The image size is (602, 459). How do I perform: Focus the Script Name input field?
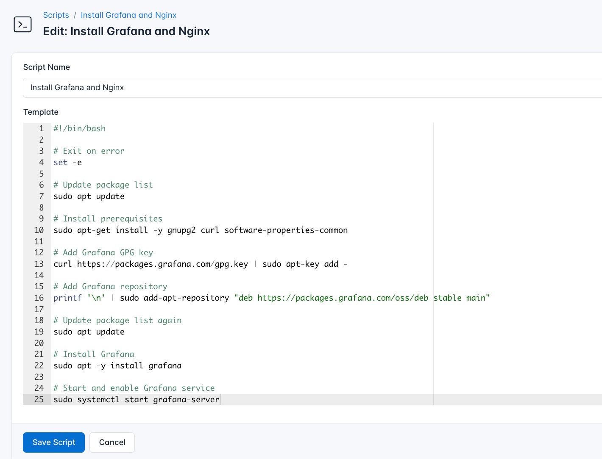tap(170, 88)
